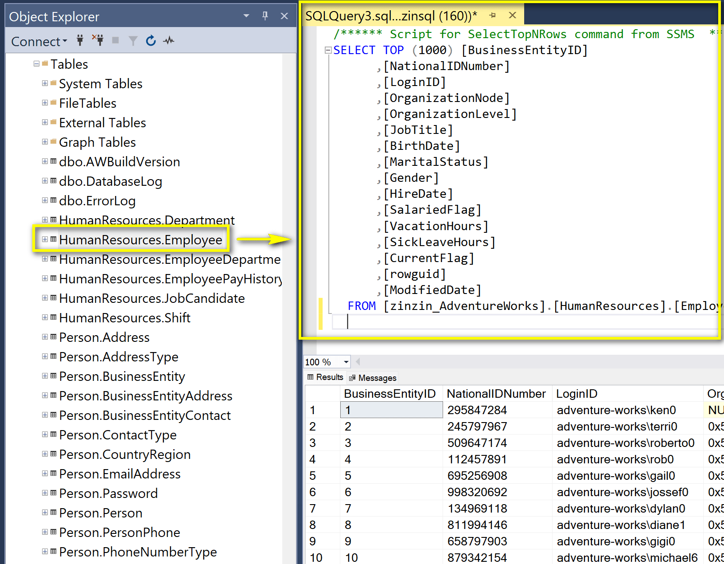Select the Person.BusinessEntityAddress table
Screen dimensions: 724x564
146,396
